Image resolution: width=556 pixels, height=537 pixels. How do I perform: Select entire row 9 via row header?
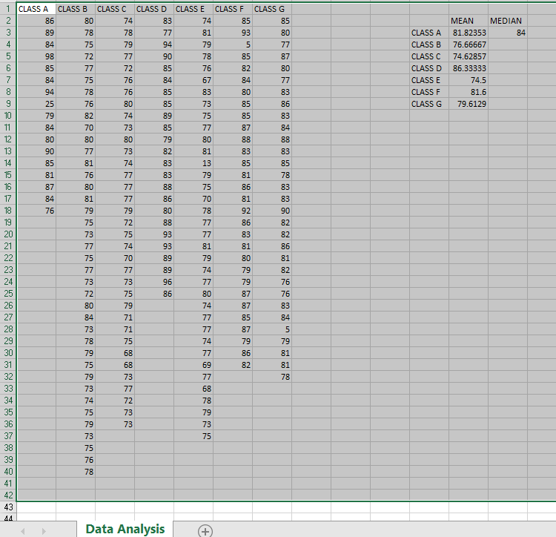[x=8, y=104]
